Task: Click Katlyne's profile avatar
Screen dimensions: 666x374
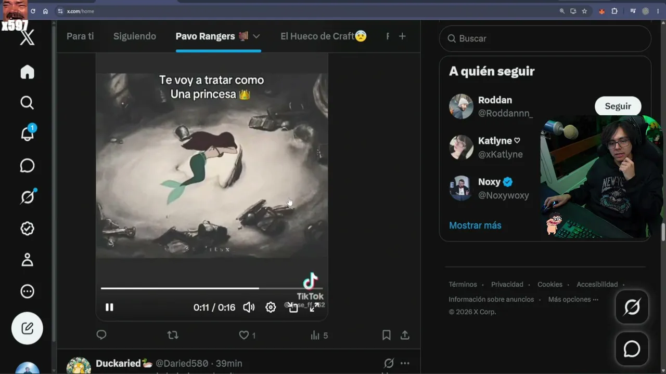Action: coord(461,148)
